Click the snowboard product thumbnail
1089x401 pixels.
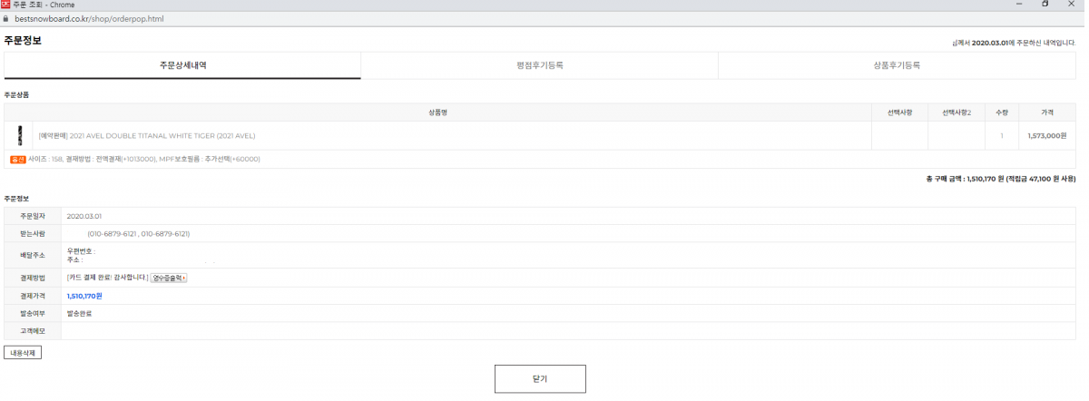19,135
